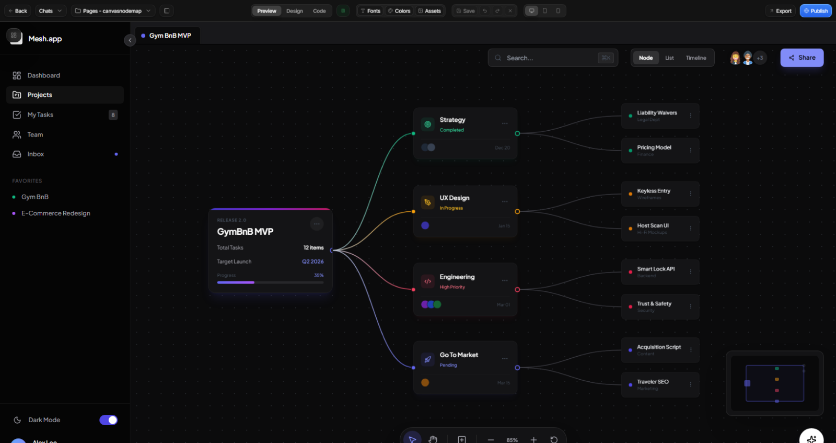This screenshot has width=836, height=443.
Task: Select the hand pan tool
Action: click(433, 439)
